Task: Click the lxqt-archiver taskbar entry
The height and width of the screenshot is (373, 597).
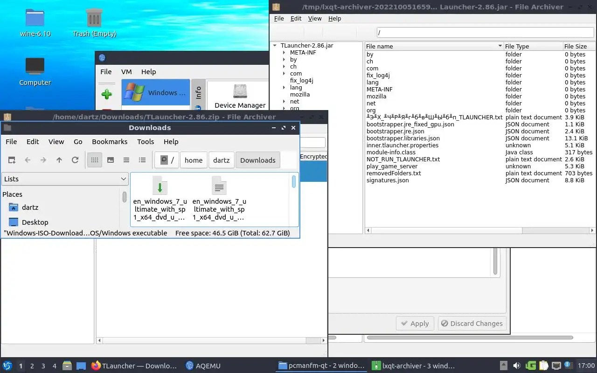Action: (414, 366)
